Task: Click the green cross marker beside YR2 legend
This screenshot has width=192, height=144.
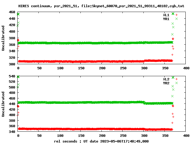Action: click(x=176, y=83)
